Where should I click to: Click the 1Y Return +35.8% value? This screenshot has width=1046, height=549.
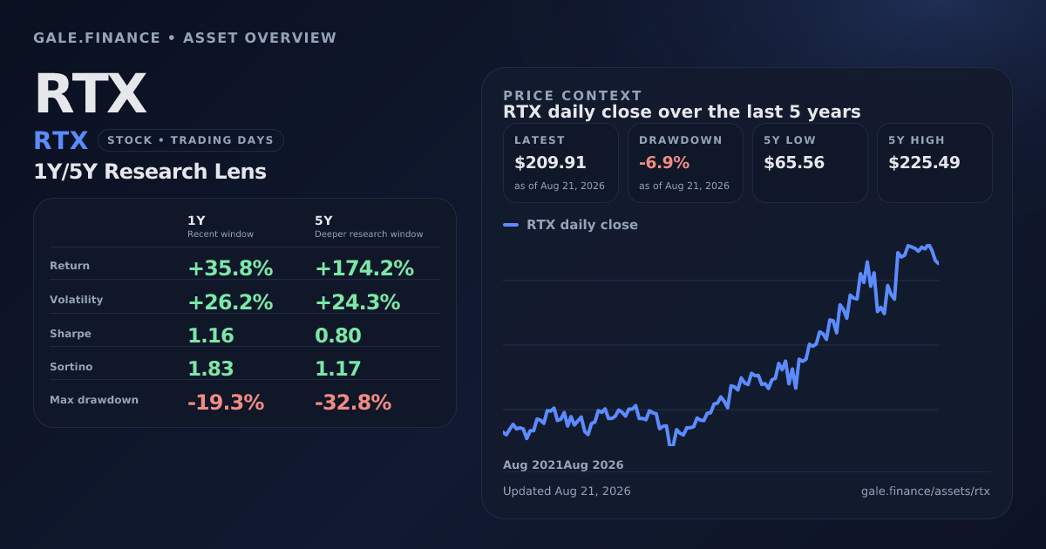pos(230,269)
